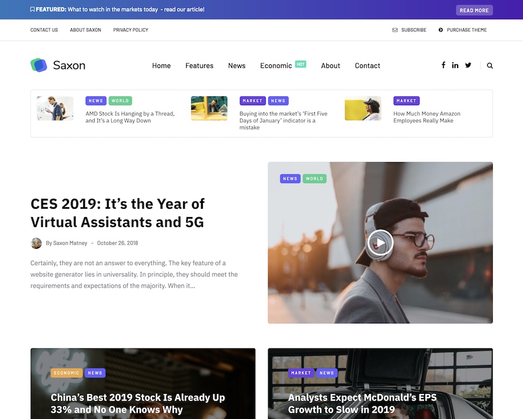The width and height of the screenshot is (523, 419).
Task: Click the WORLD tag on the CES article
Action: click(x=314, y=178)
